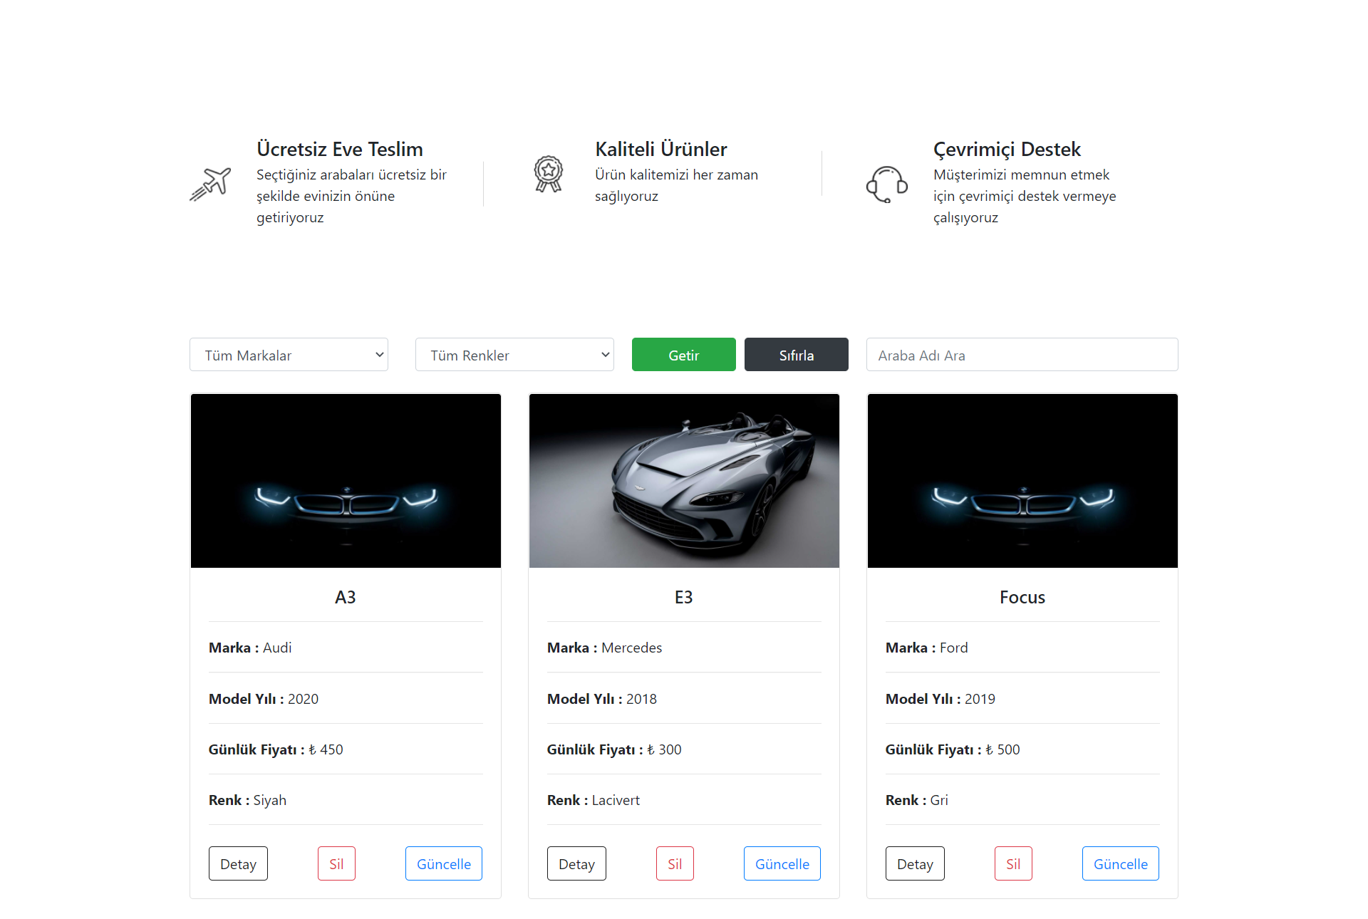
Task: Click the quality award badge icon
Action: pos(549,175)
